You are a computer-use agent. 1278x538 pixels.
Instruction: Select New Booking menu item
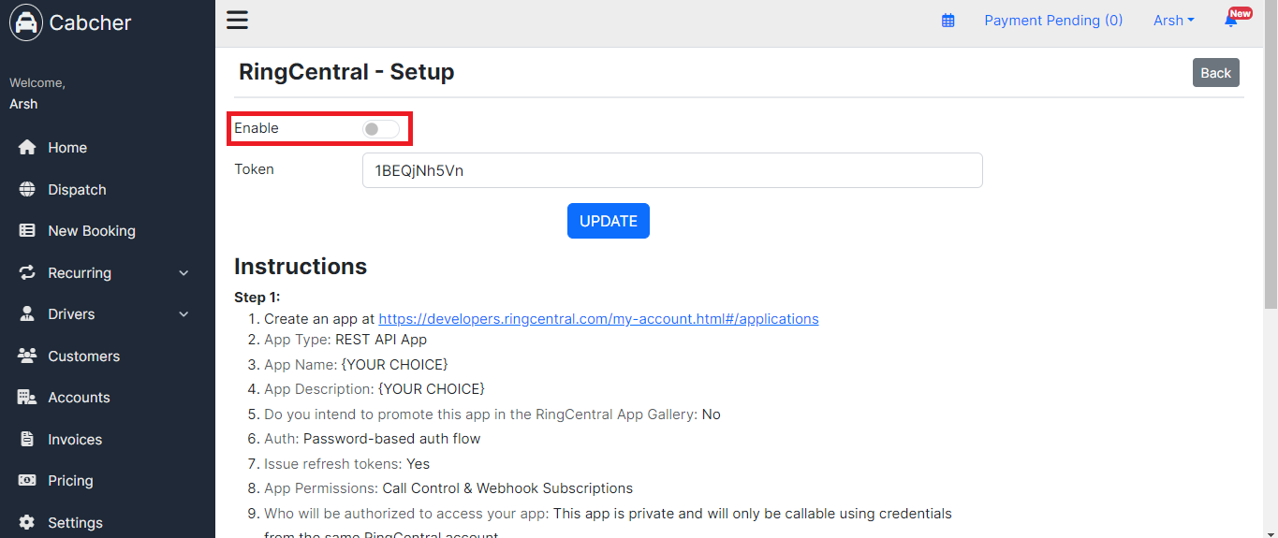92,231
